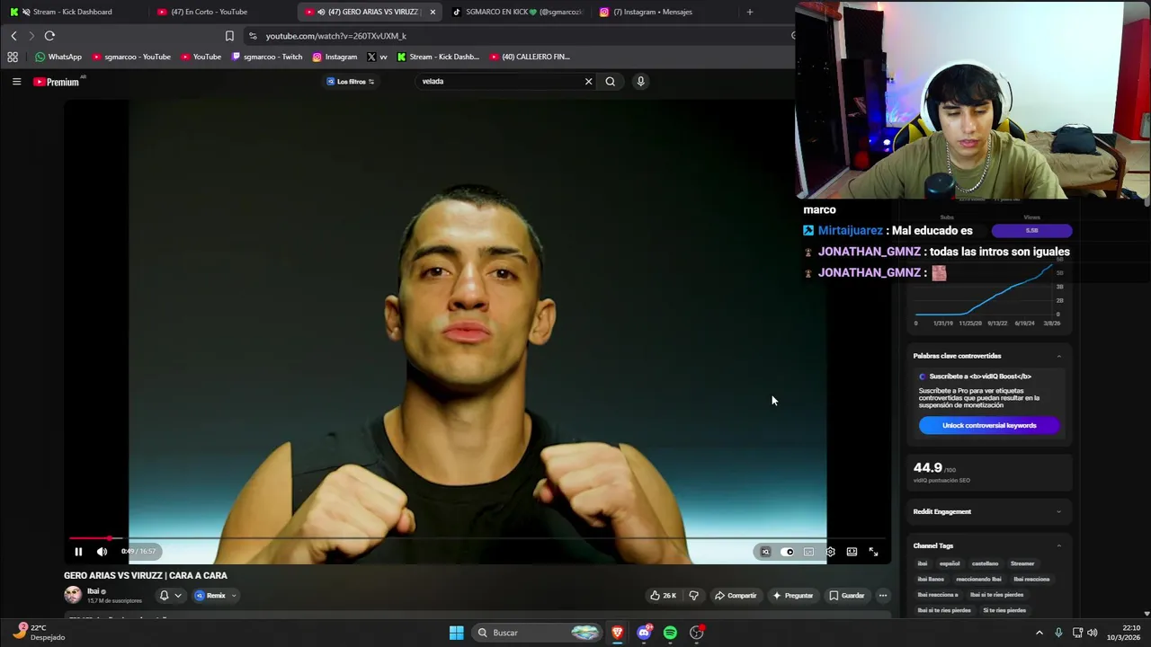Open the notification options dropdown arrow
This screenshot has height=647, width=1151.
pyautogui.click(x=178, y=595)
